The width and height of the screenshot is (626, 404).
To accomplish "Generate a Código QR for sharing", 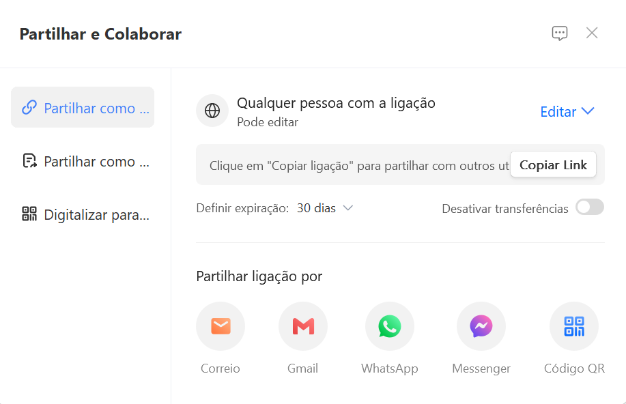I will (573, 326).
